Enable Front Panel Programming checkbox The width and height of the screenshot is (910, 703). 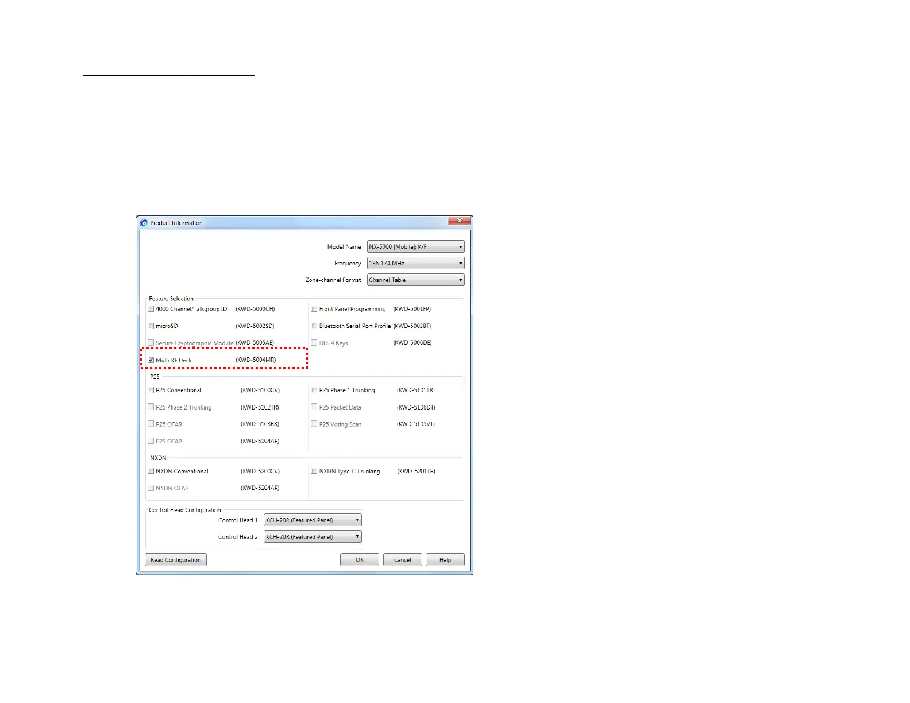point(314,309)
